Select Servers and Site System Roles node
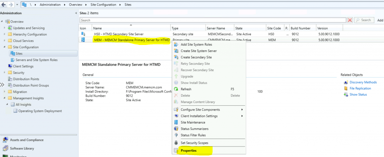This screenshot has height=157, width=384. (x=36, y=60)
